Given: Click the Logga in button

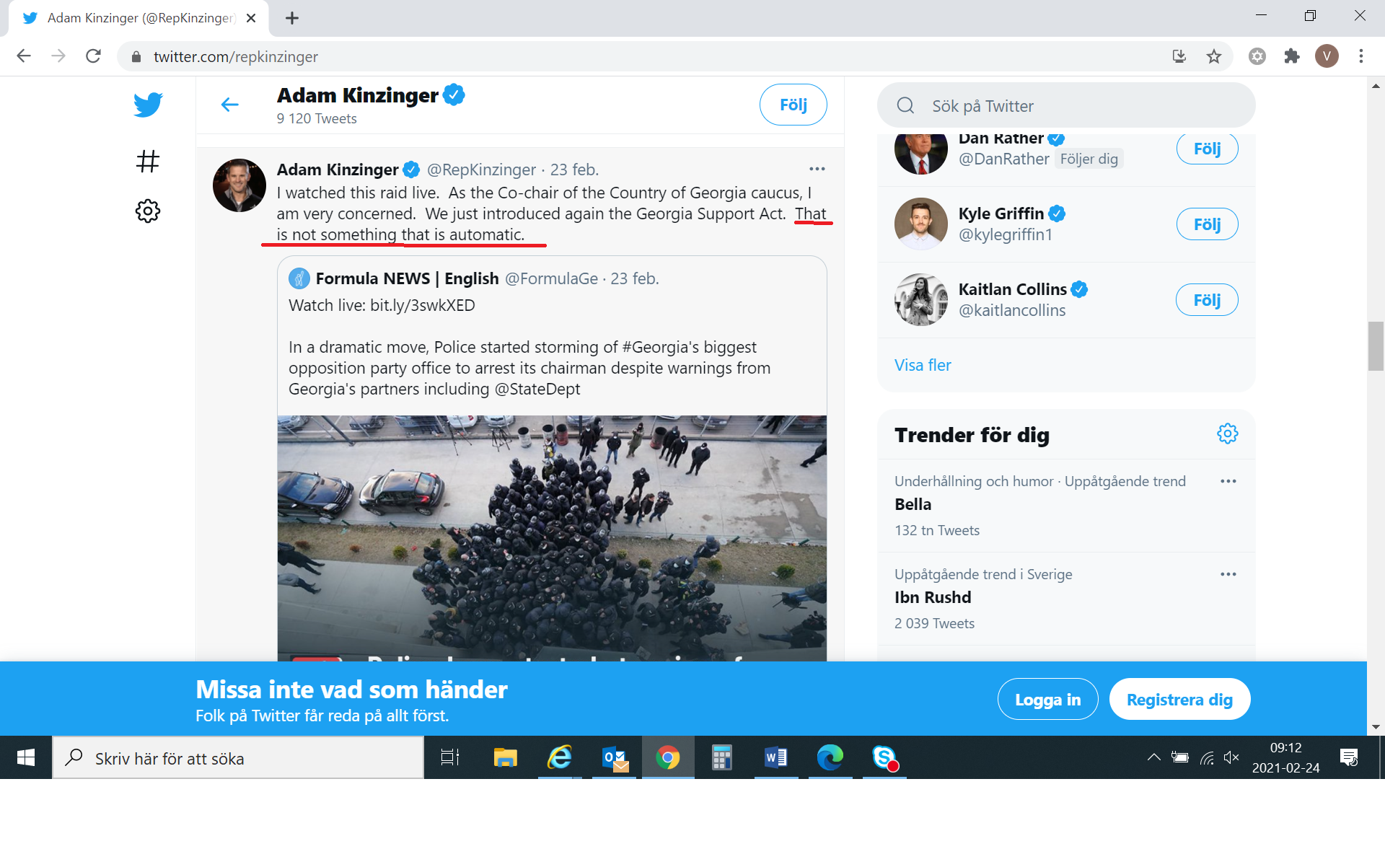Looking at the screenshot, I should (1047, 699).
